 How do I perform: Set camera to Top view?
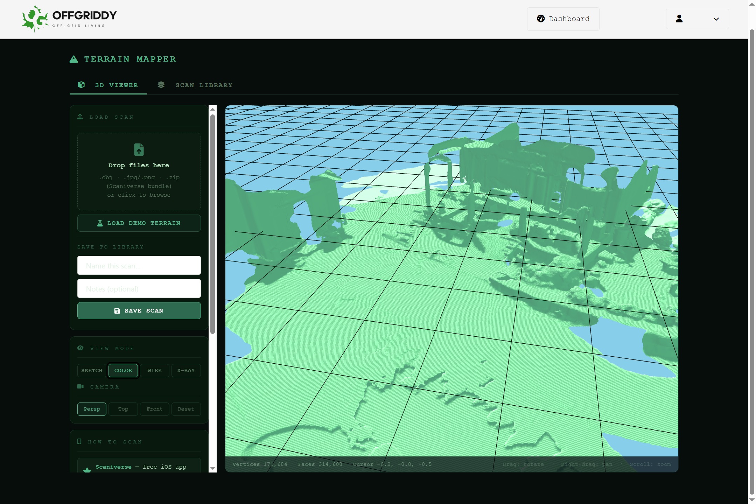pyautogui.click(x=123, y=409)
